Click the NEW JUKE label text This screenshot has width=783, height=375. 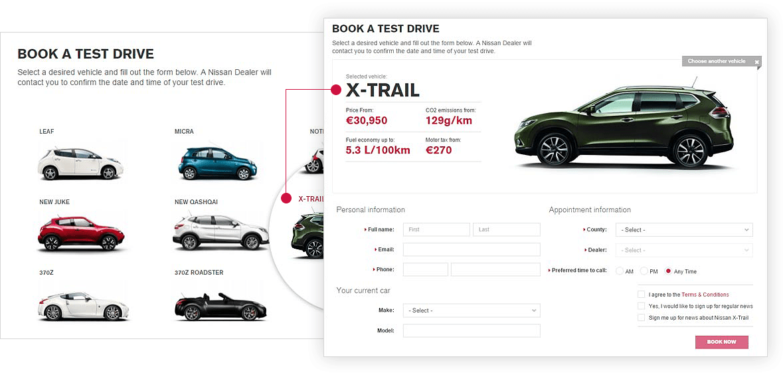pos(54,202)
